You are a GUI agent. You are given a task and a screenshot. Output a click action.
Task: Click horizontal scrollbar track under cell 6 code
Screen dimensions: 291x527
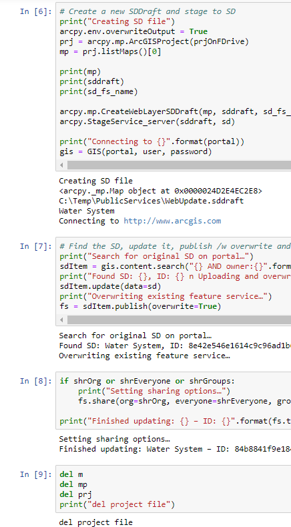[179, 165]
